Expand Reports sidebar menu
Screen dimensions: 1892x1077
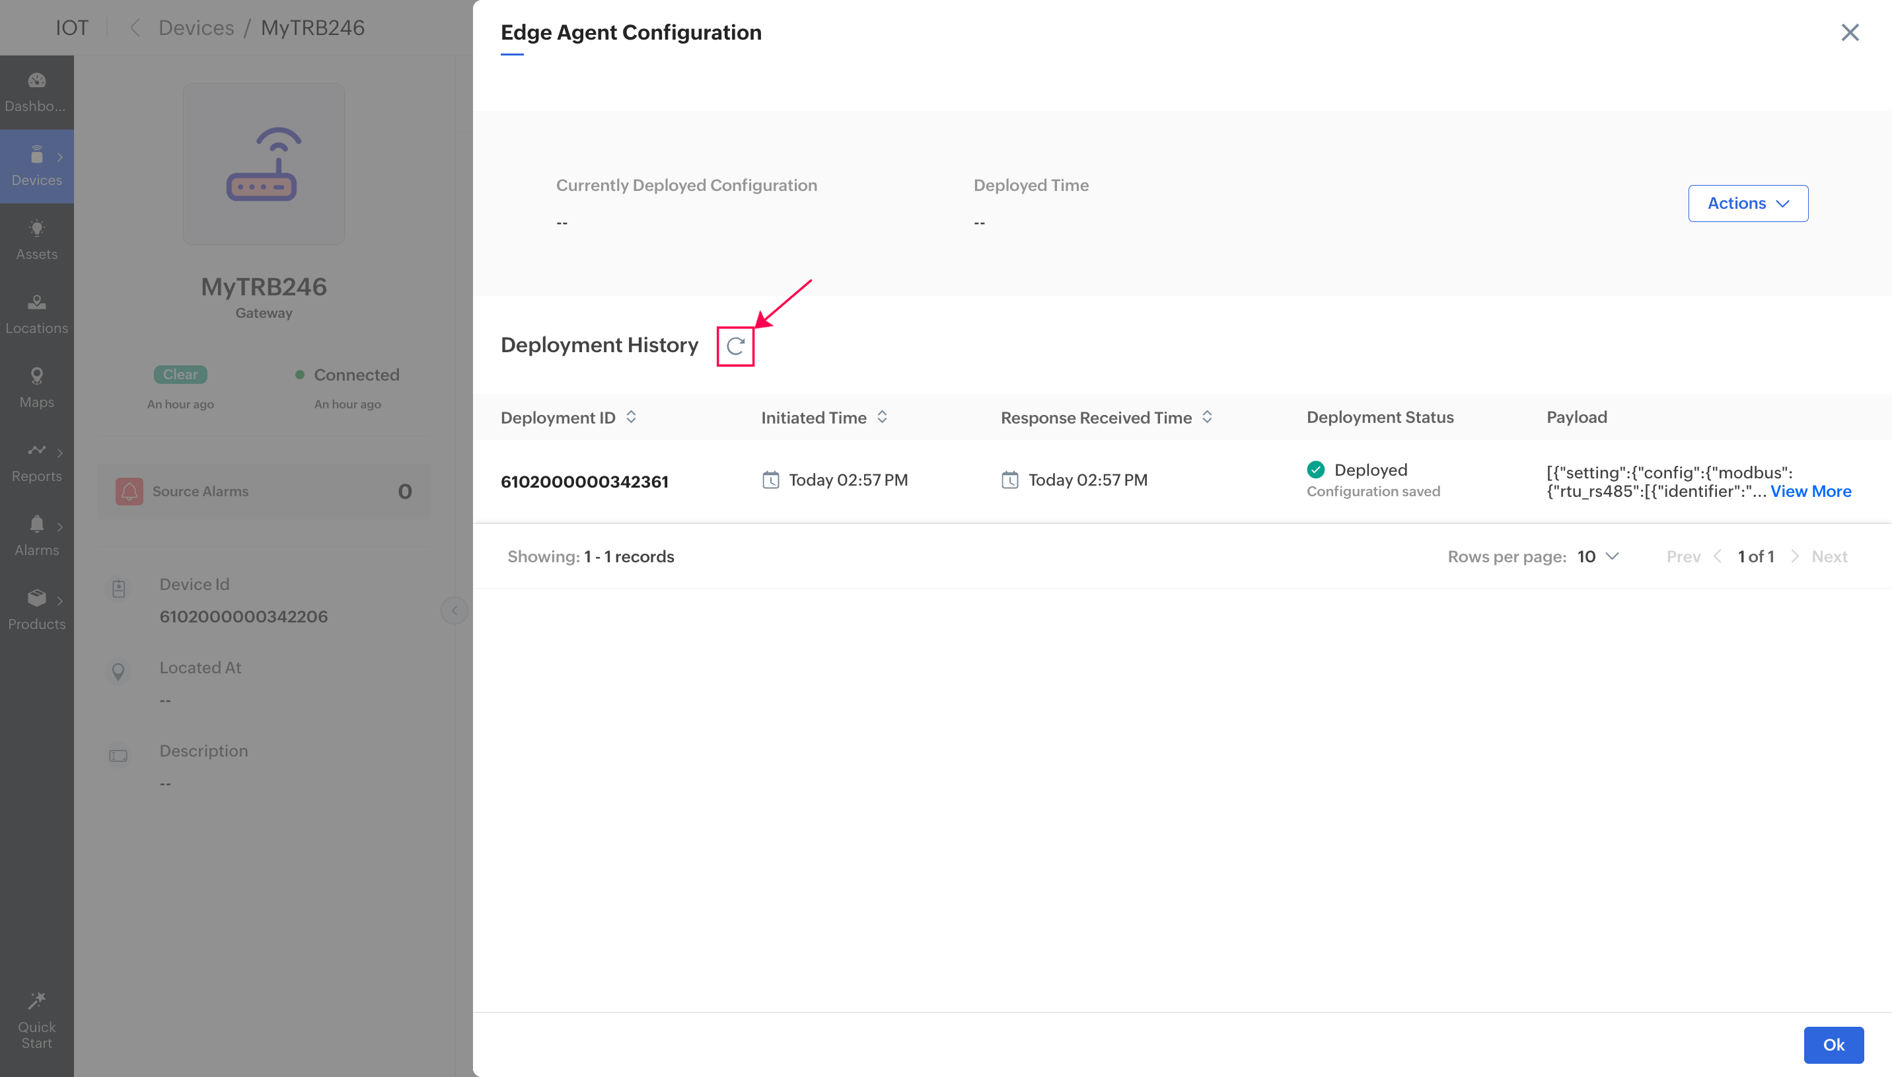point(36,462)
